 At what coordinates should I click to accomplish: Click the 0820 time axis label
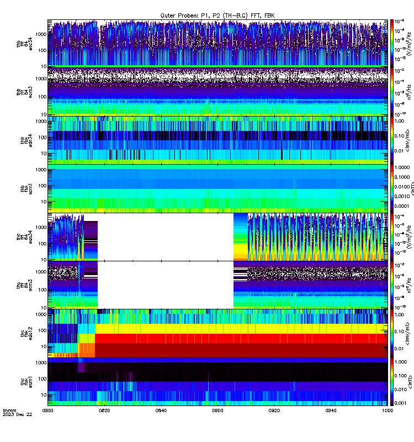click(104, 411)
